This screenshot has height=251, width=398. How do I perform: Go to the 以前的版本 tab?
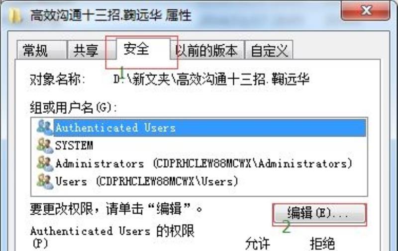206,50
